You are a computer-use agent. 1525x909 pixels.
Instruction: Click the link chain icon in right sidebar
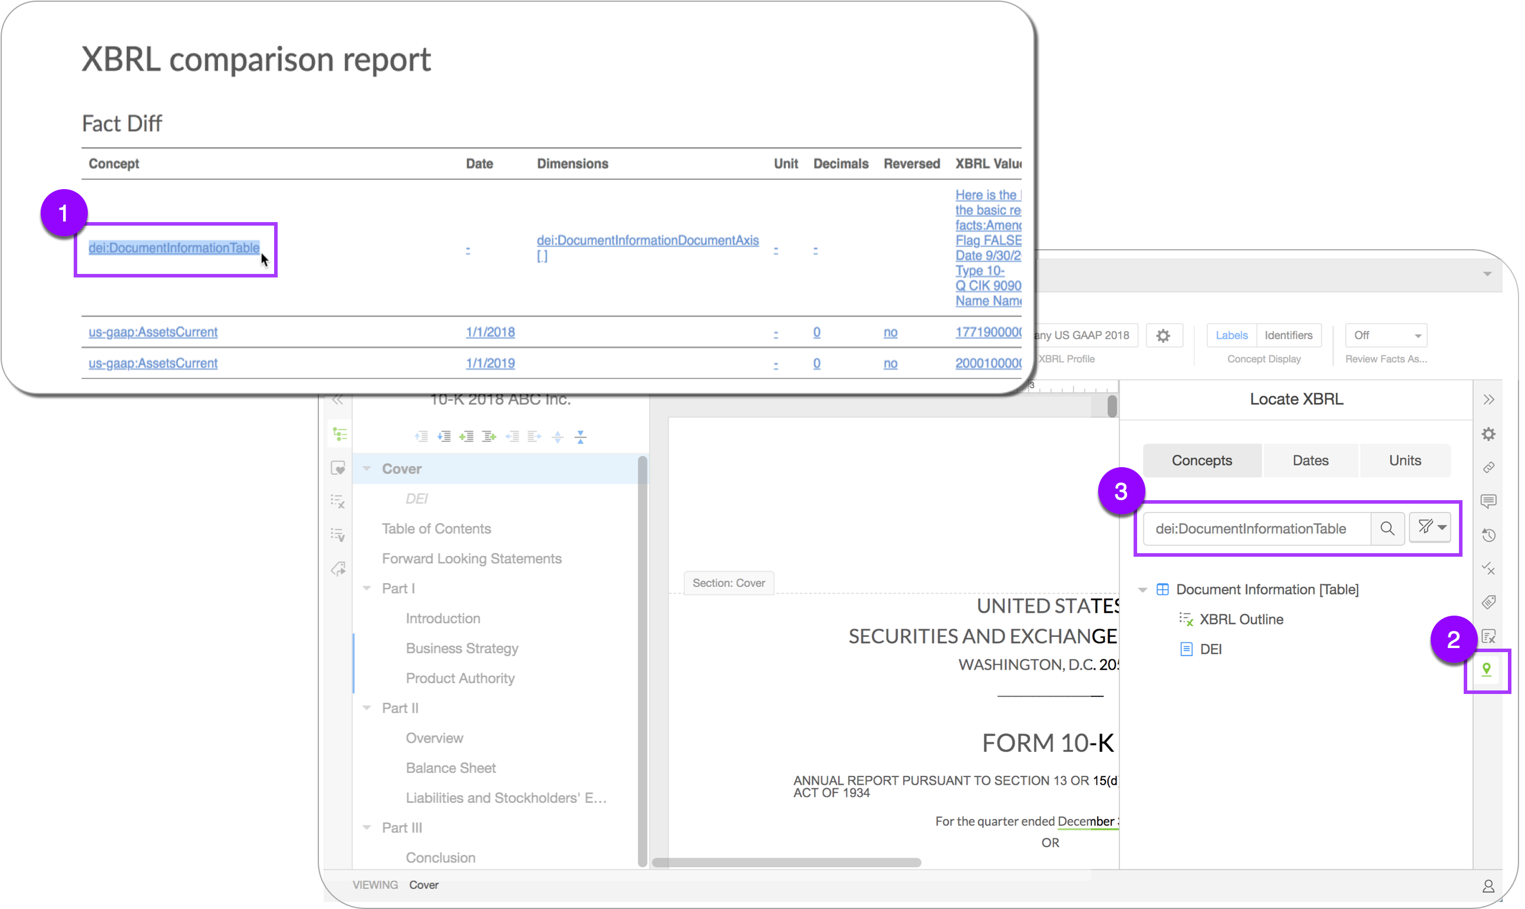pos(1488,468)
